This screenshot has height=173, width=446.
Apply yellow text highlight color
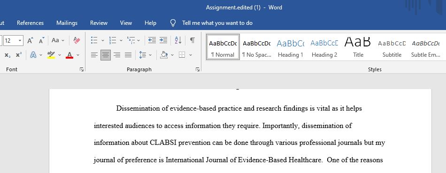pos(51,55)
